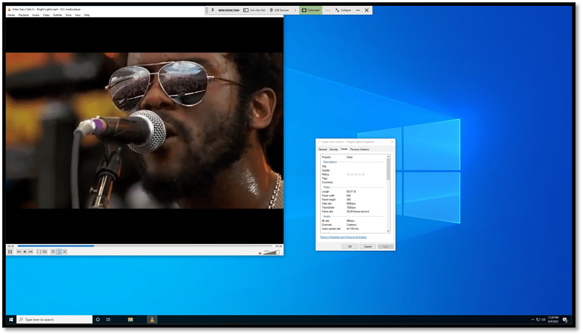
Task: Open the VLC Playback menu
Action: coord(23,15)
